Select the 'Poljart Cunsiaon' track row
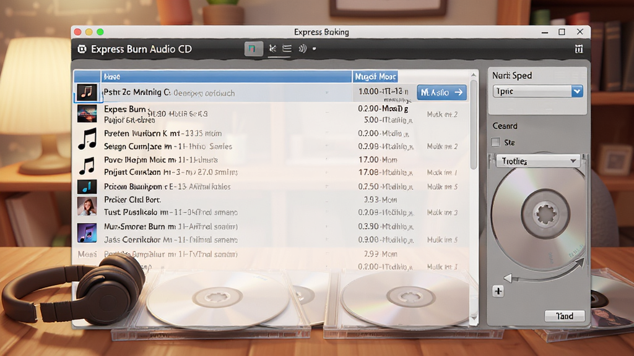The height and width of the screenshot is (356, 634). click(171, 172)
